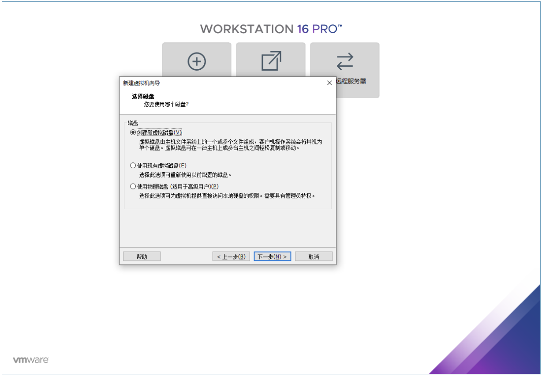Click the vmware logo at bottom left

[x=30, y=360]
